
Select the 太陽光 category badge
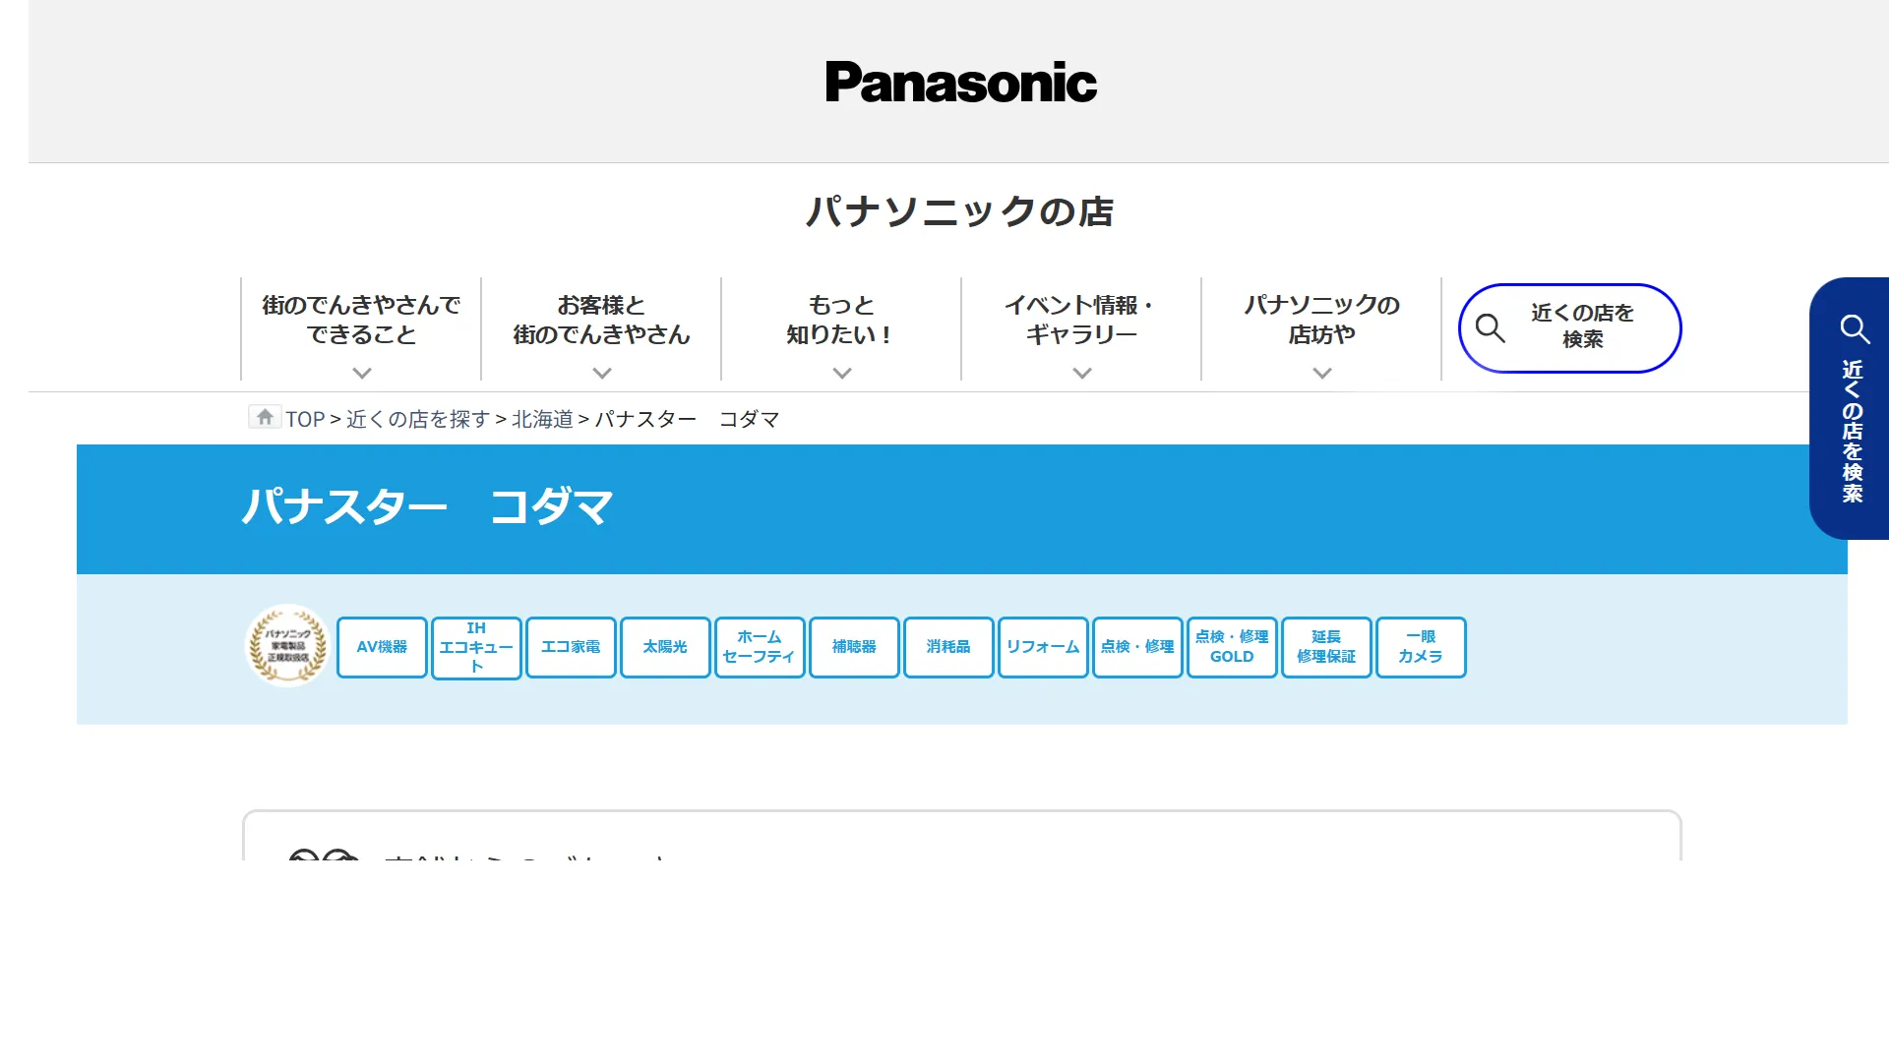coord(665,647)
